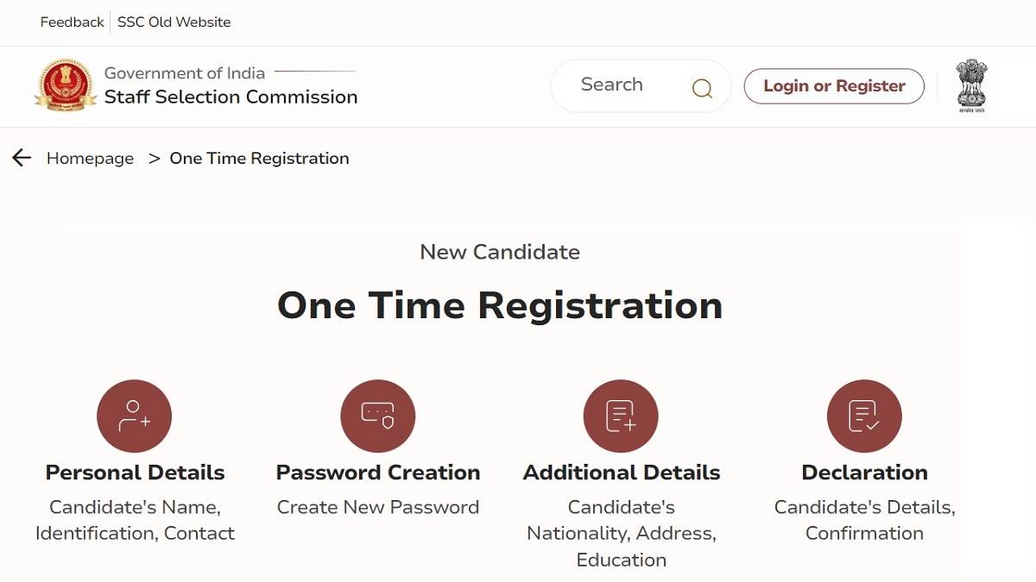Open the SSC Old Website link
This screenshot has width=1036, height=582.
pyautogui.click(x=174, y=22)
